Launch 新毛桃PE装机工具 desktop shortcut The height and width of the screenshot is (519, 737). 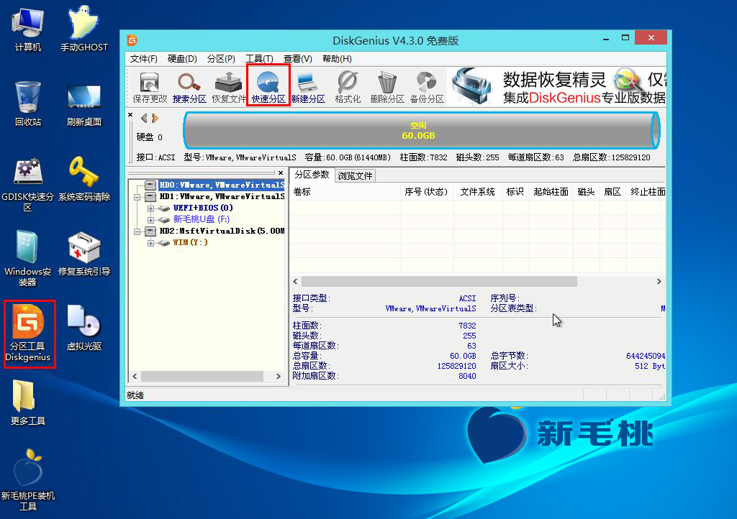tap(28, 479)
